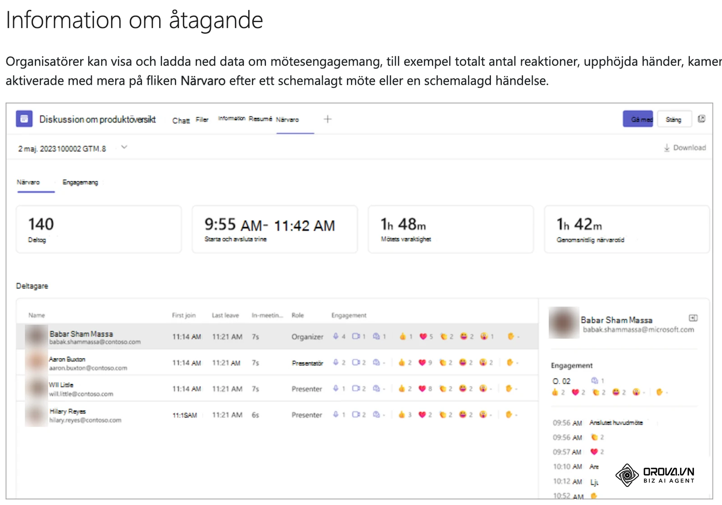
Task: Select Aaron Buxton participant row
Action: 277,363
